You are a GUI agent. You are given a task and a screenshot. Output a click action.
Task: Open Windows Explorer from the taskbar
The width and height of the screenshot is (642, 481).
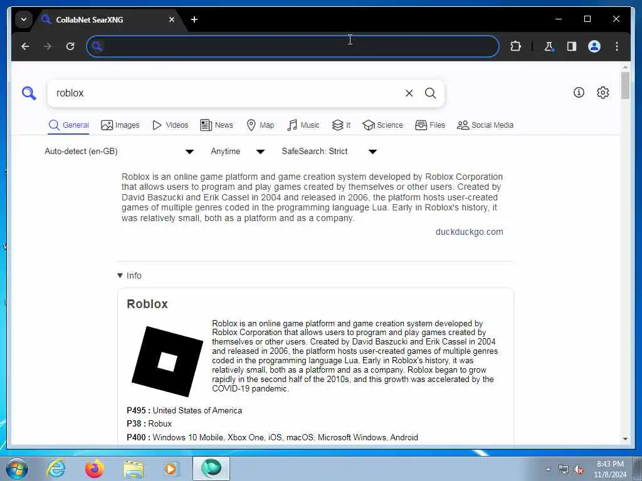(x=134, y=468)
